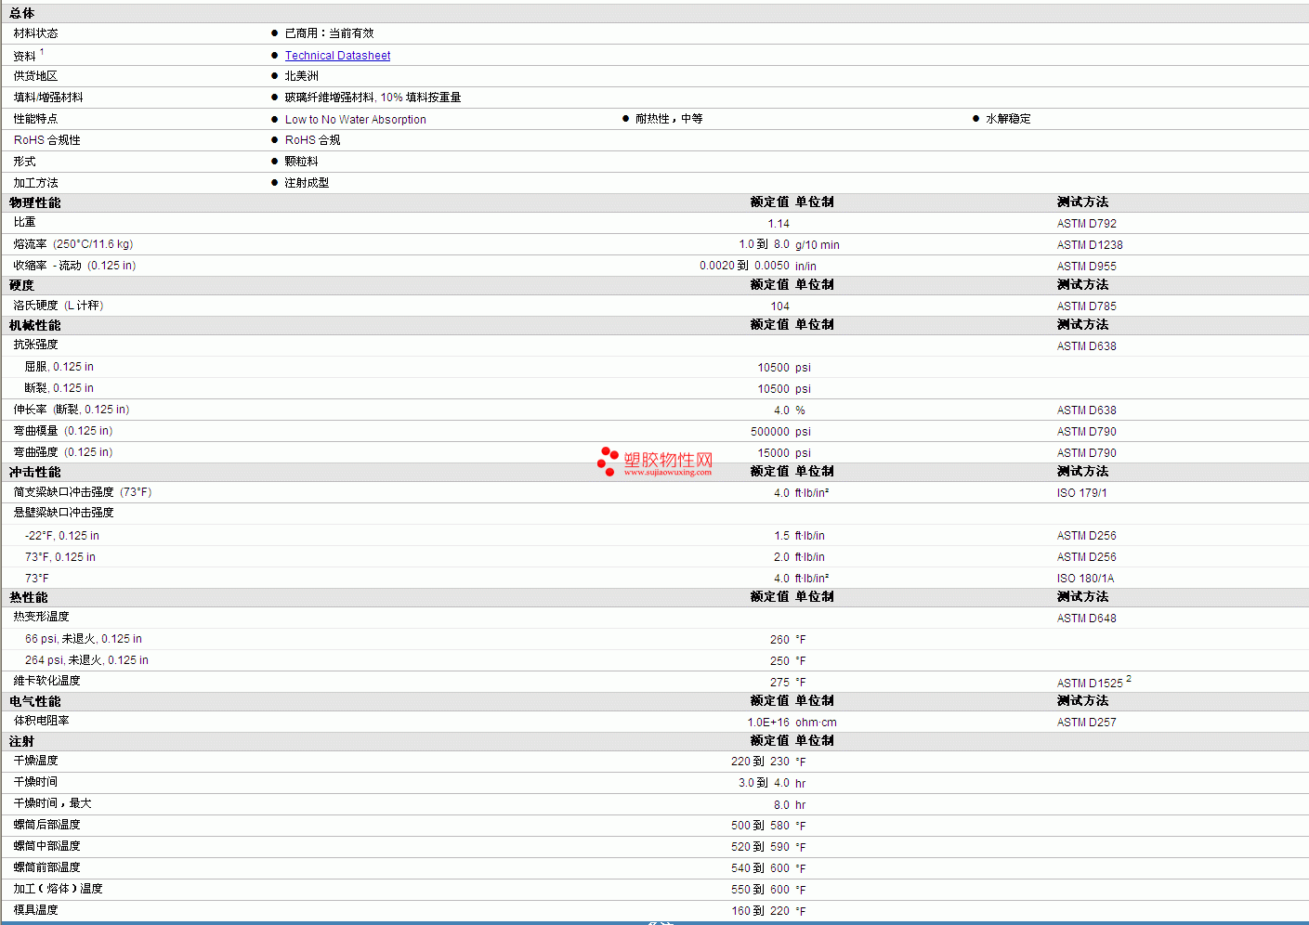Viewport: 1309px width, 925px height.
Task: Click the "收缩率 - 流动 (0.125 in)" row label
Action: point(74,266)
